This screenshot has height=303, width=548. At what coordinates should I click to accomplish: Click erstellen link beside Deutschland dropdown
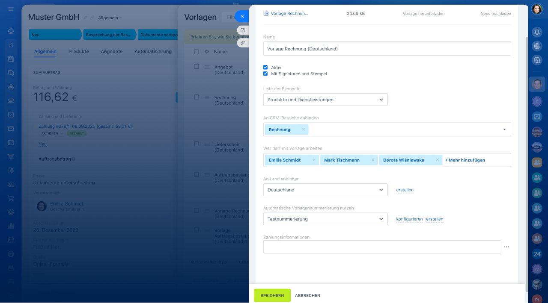pos(405,190)
